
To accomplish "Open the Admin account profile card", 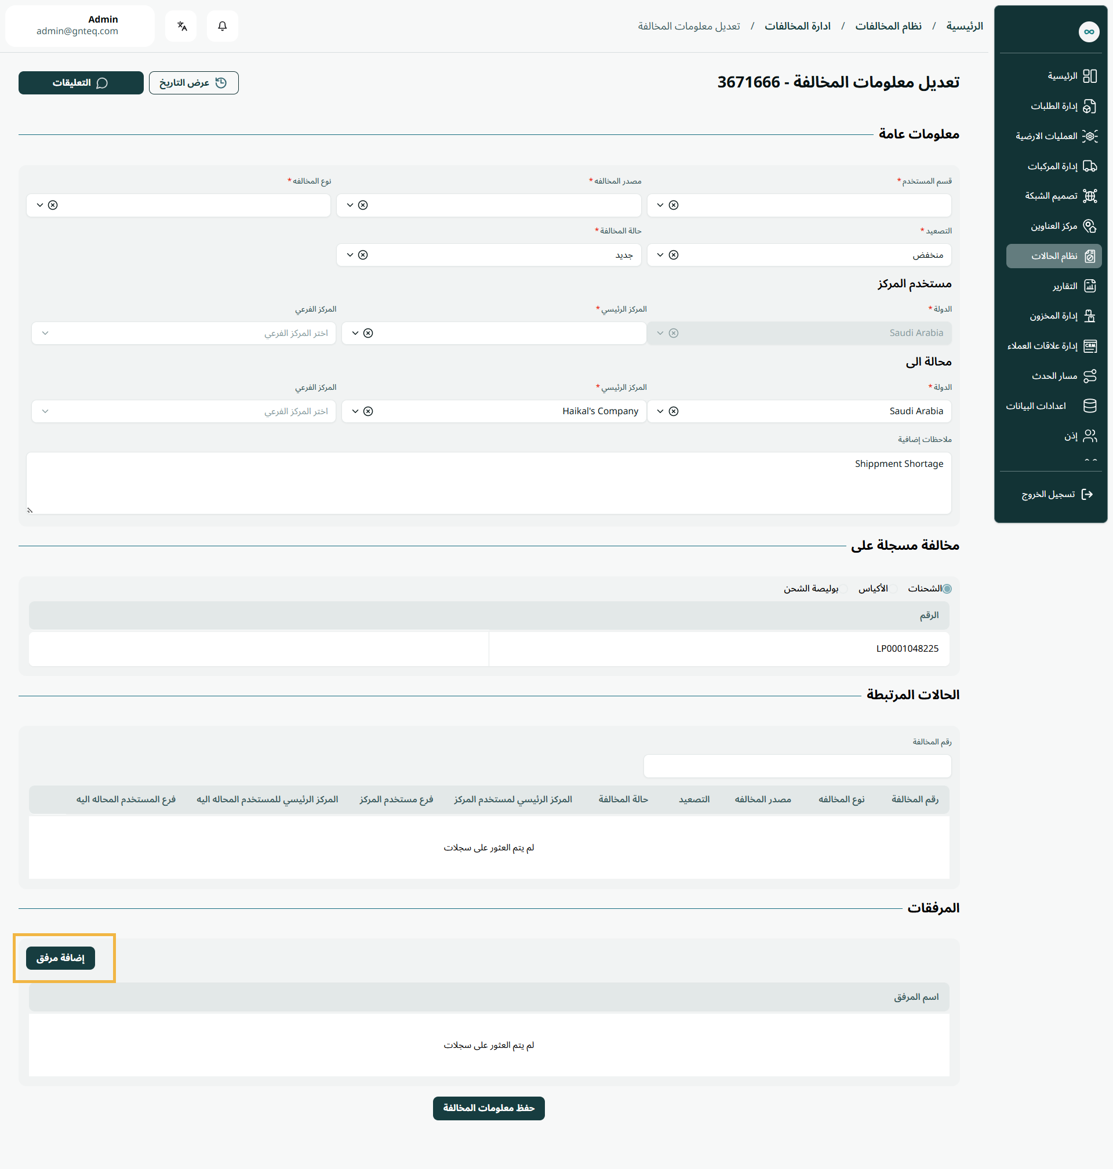I will 80,26.
